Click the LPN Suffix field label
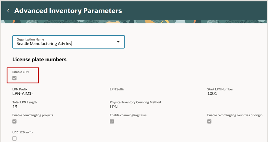Screen dimensions: 268x142 [117, 89]
